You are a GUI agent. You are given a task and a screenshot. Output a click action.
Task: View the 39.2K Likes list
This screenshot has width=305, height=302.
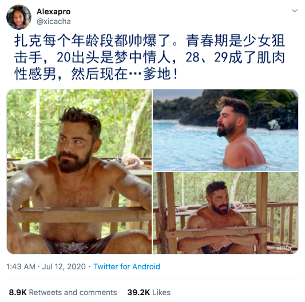(149, 292)
